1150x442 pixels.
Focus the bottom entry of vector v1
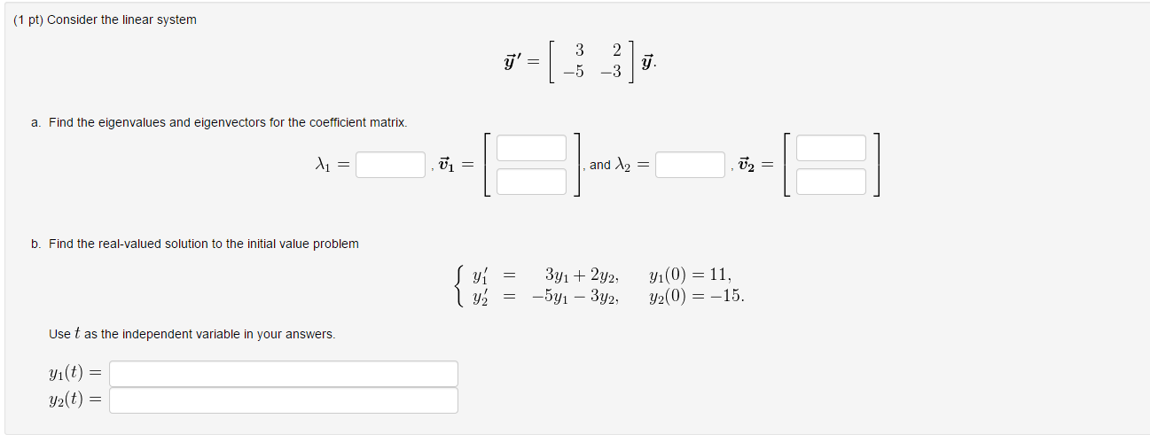click(x=531, y=182)
